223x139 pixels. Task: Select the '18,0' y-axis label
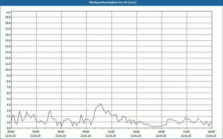(8, 23)
